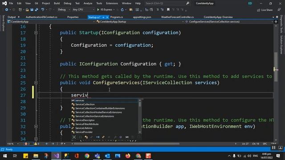The image size is (285, 160).
Task: Switch to the appsettings.json tab
Action: coord(142,17)
